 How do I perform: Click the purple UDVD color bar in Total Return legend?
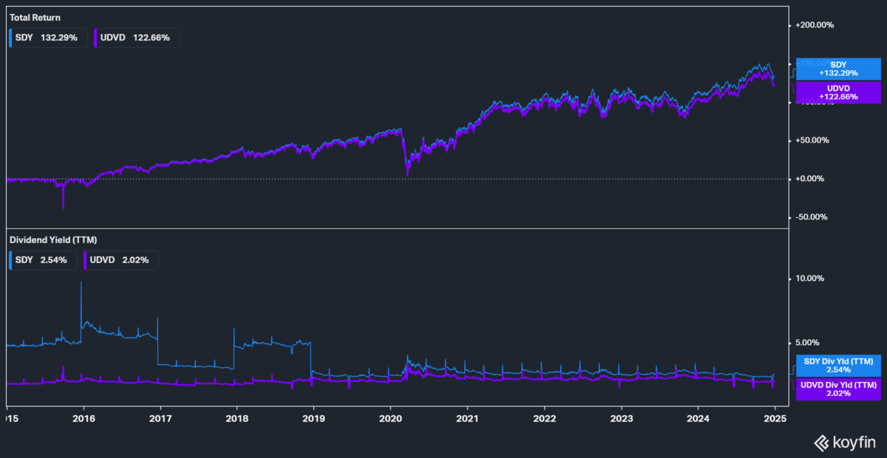tap(96, 38)
